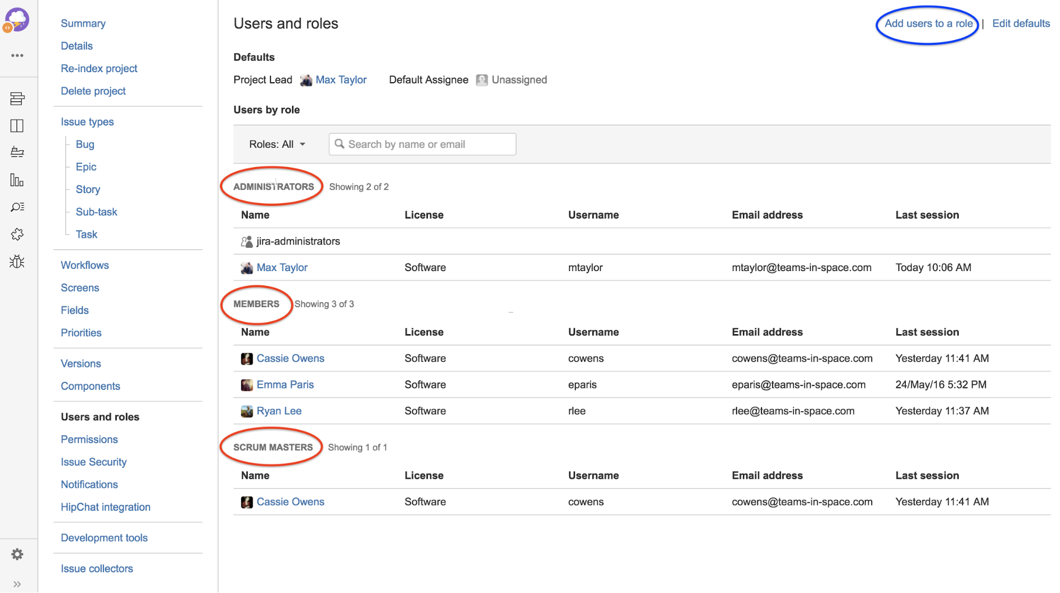Expand the sidebar with double-chevron
Viewport: 1060px width, 593px height.
click(x=17, y=584)
